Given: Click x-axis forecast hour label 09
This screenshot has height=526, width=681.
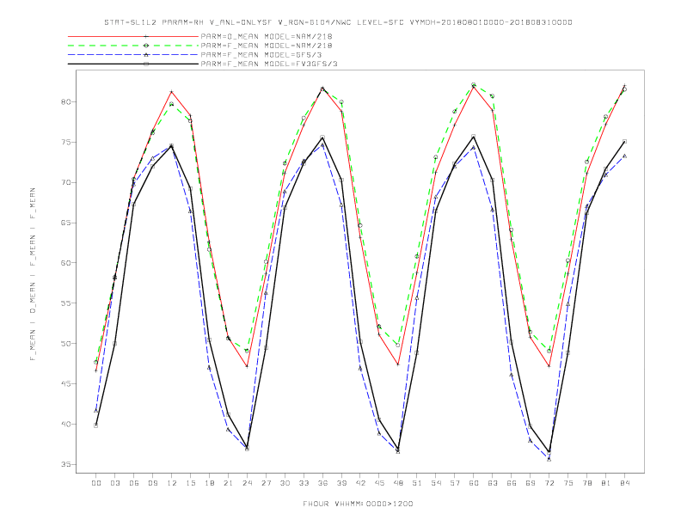Looking at the screenshot, I should [x=153, y=483].
